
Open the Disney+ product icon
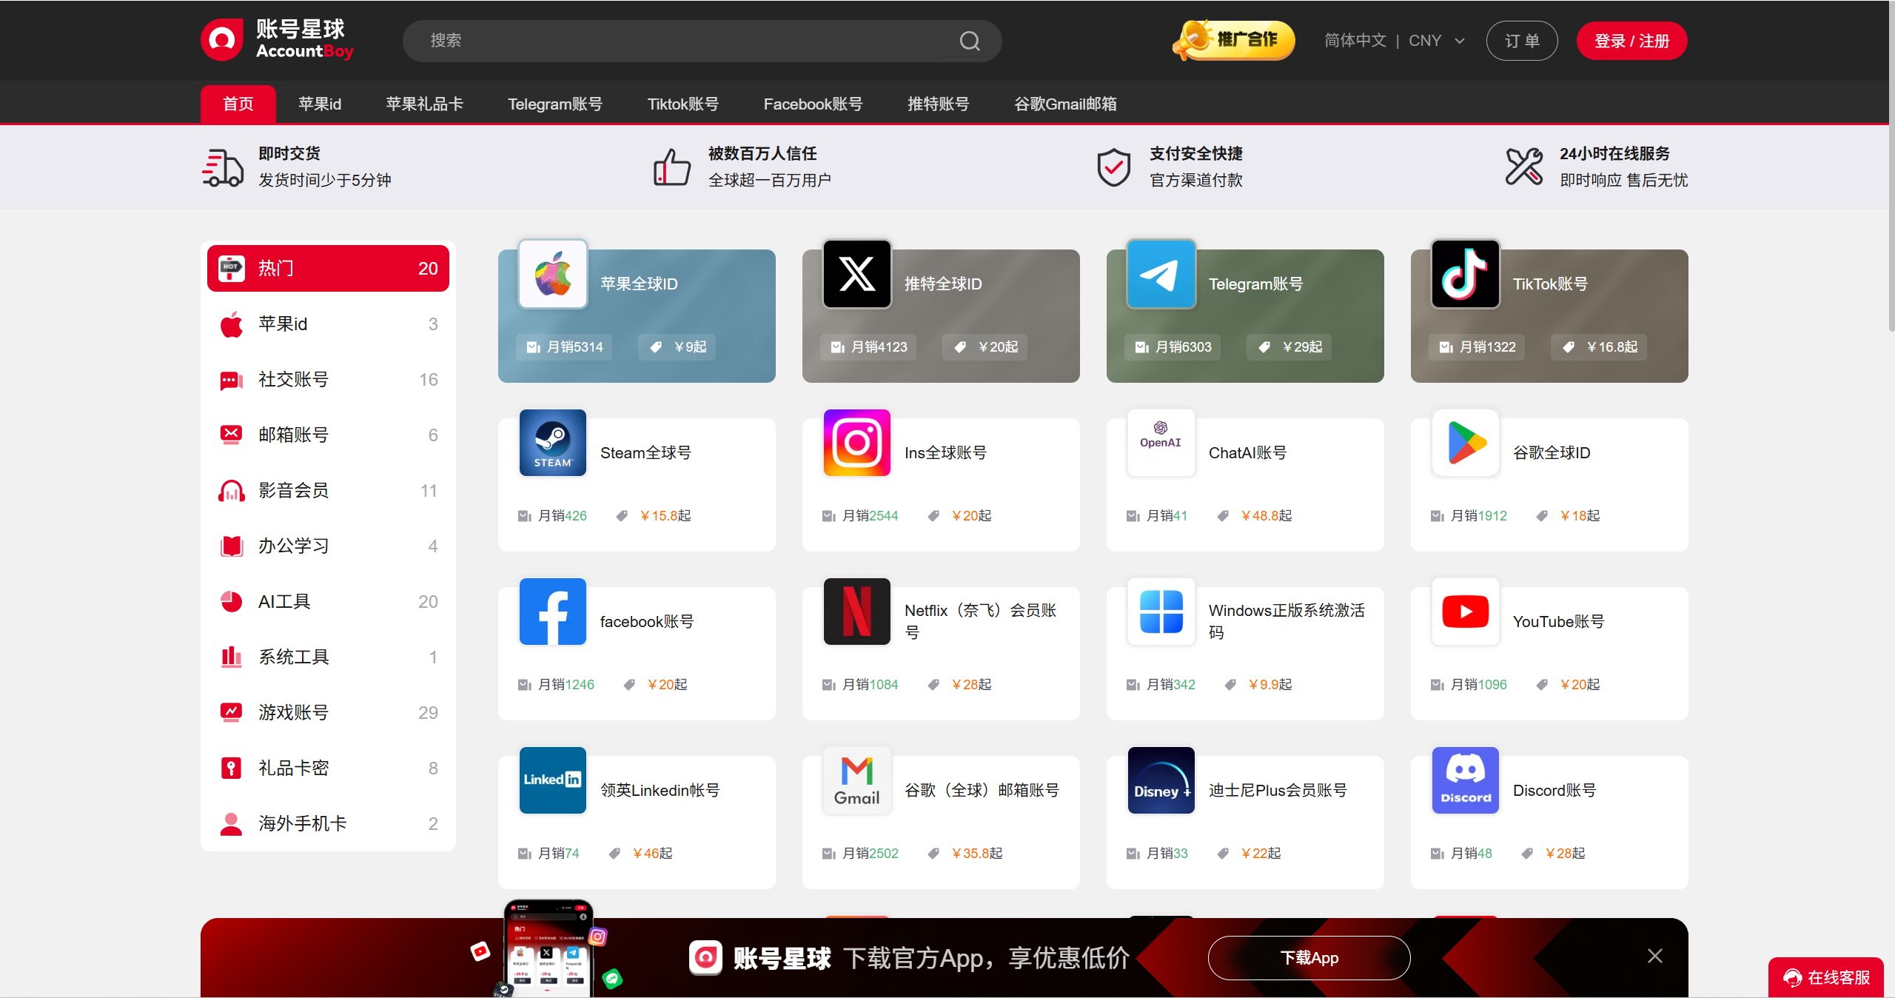[x=1161, y=780]
